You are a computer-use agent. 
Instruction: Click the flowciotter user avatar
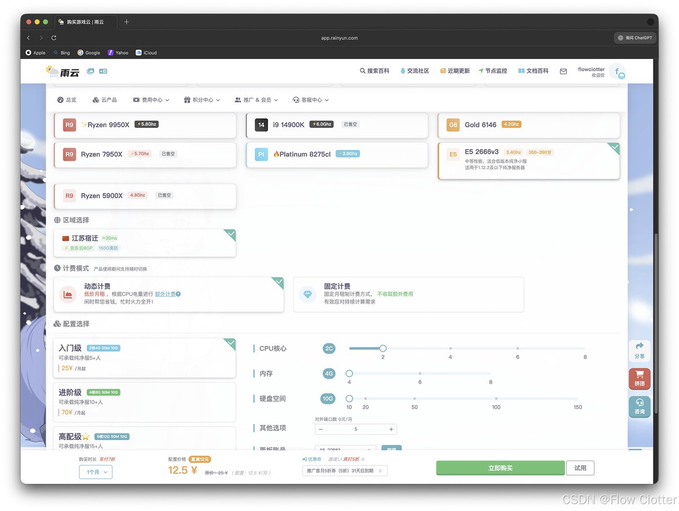pyautogui.click(x=617, y=71)
